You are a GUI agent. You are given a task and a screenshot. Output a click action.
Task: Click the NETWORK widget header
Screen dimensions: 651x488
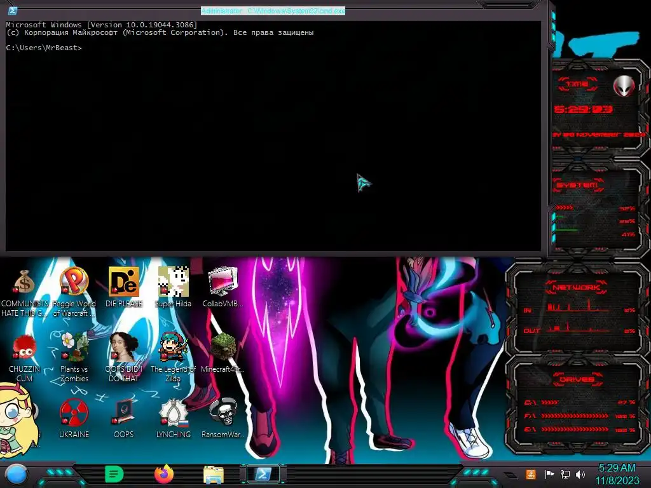(576, 287)
